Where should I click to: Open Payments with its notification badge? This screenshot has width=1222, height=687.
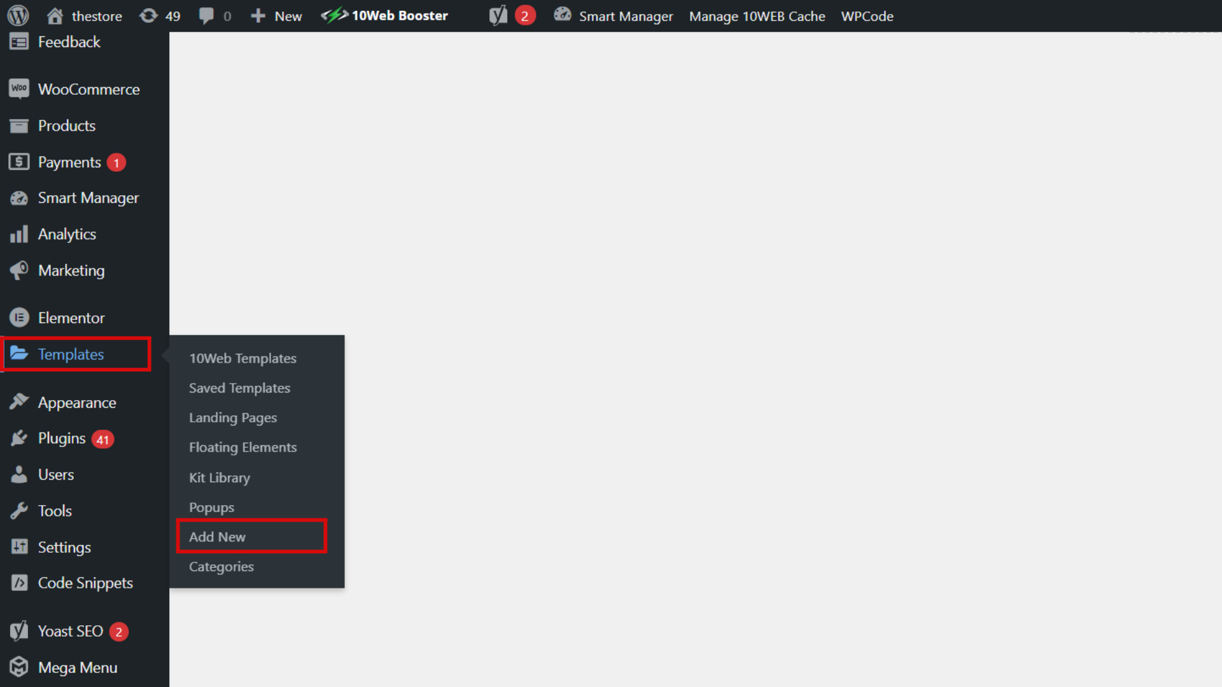click(x=70, y=162)
